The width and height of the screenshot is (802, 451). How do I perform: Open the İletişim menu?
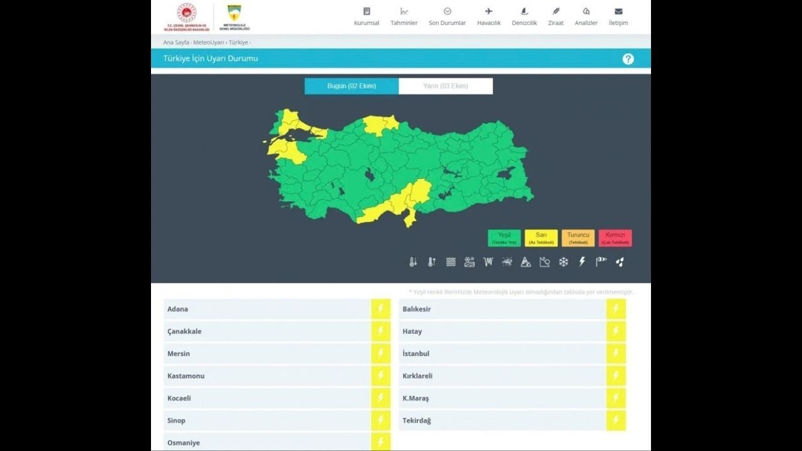pos(618,17)
